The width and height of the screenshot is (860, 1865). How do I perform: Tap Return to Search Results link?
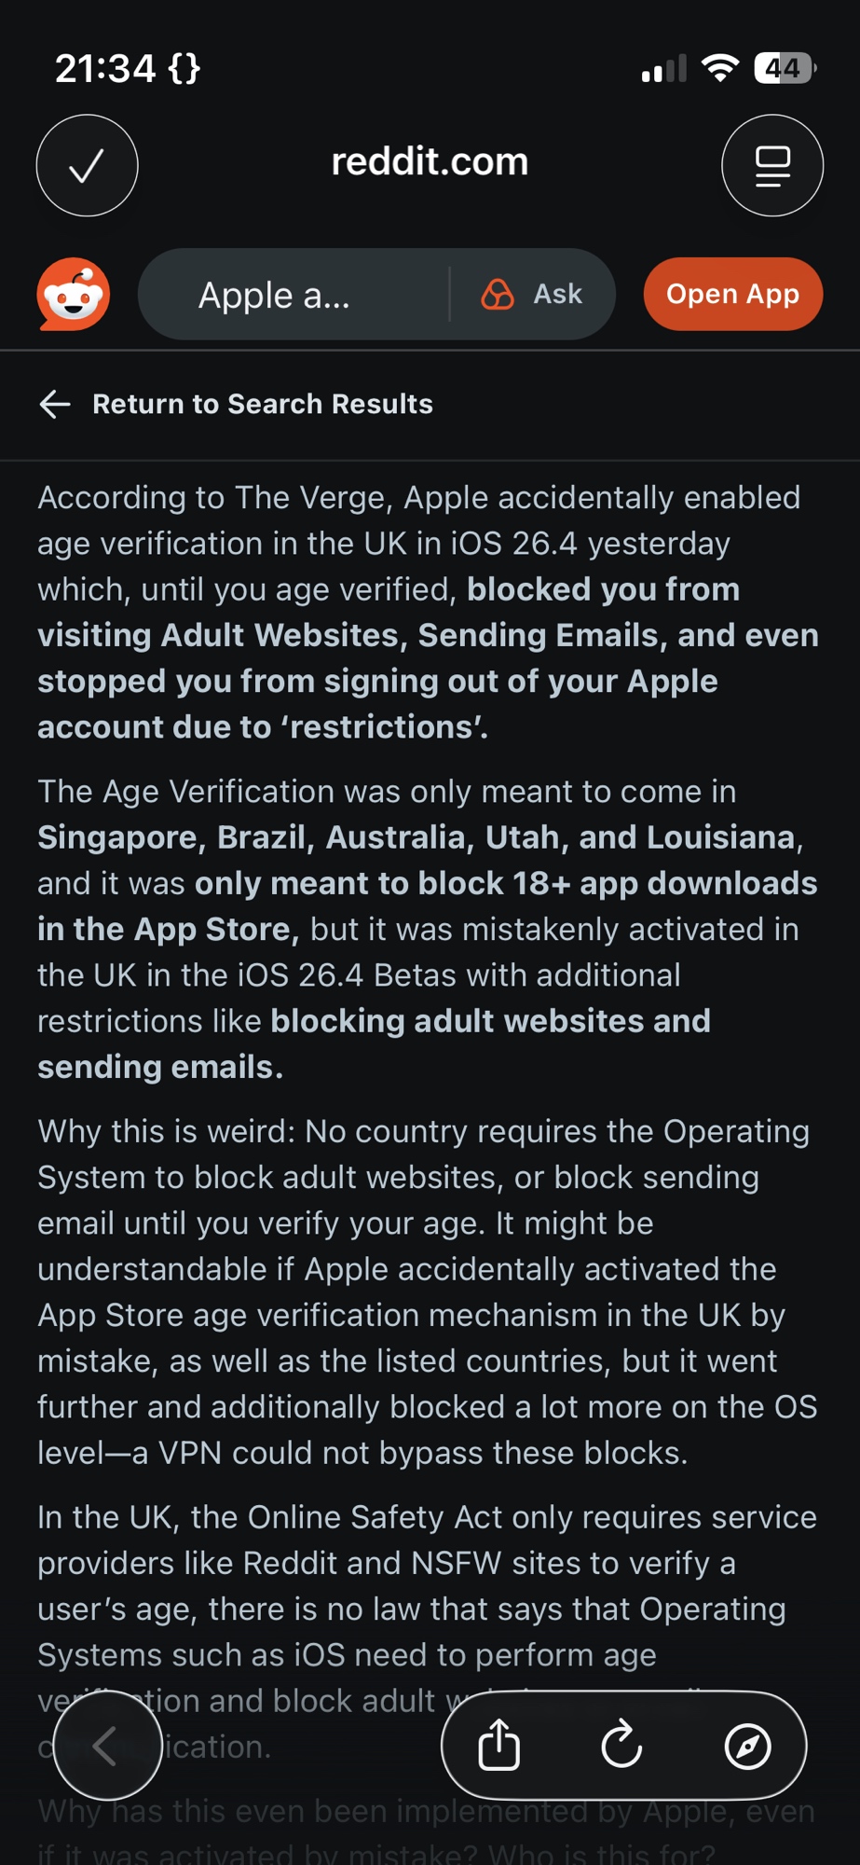263,404
